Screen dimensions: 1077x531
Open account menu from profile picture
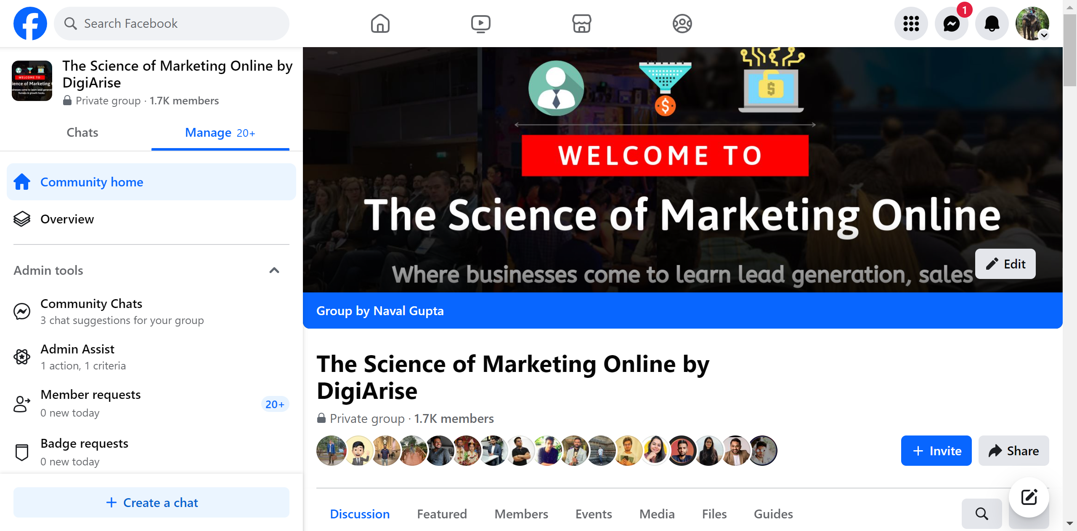[x=1032, y=24]
